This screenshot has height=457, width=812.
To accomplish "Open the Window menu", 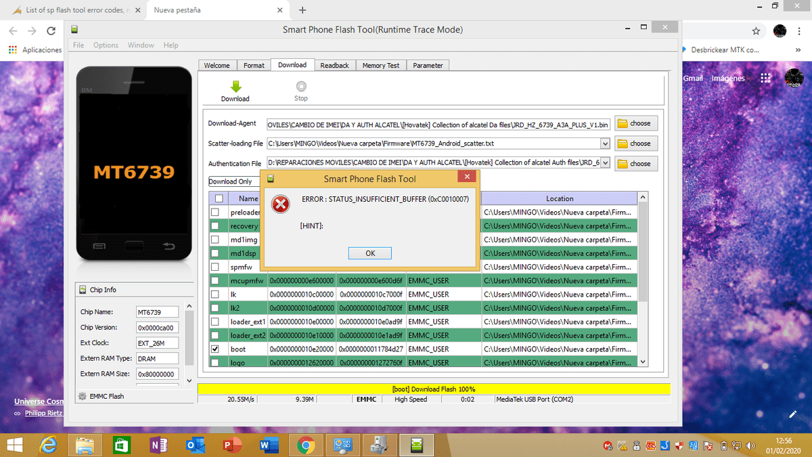I will coord(141,45).
